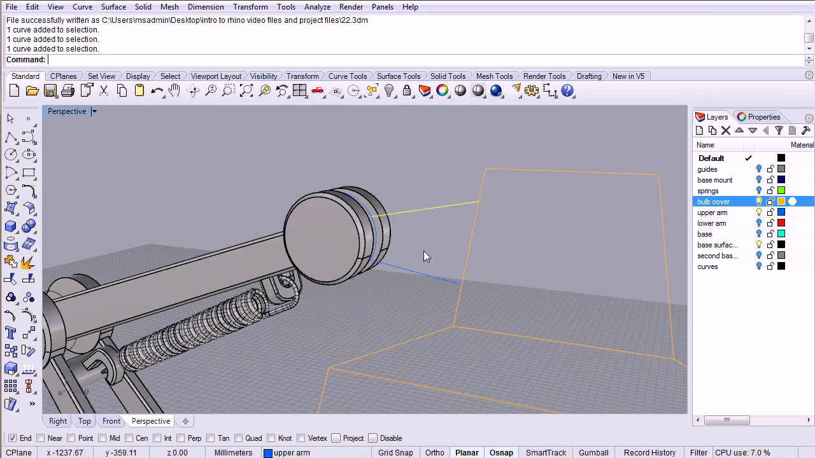
Task: Enable the Near osnap checkbox
Action: [41, 438]
